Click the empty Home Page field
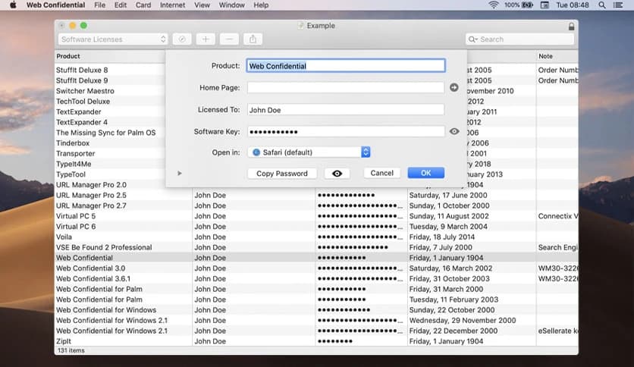 tap(346, 88)
